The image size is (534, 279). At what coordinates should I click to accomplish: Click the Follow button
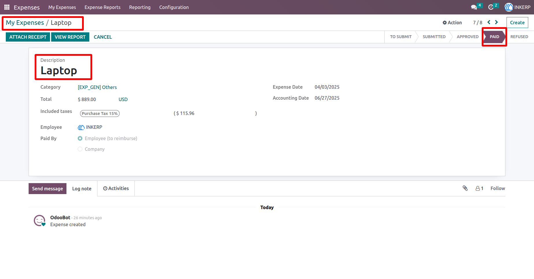498,188
